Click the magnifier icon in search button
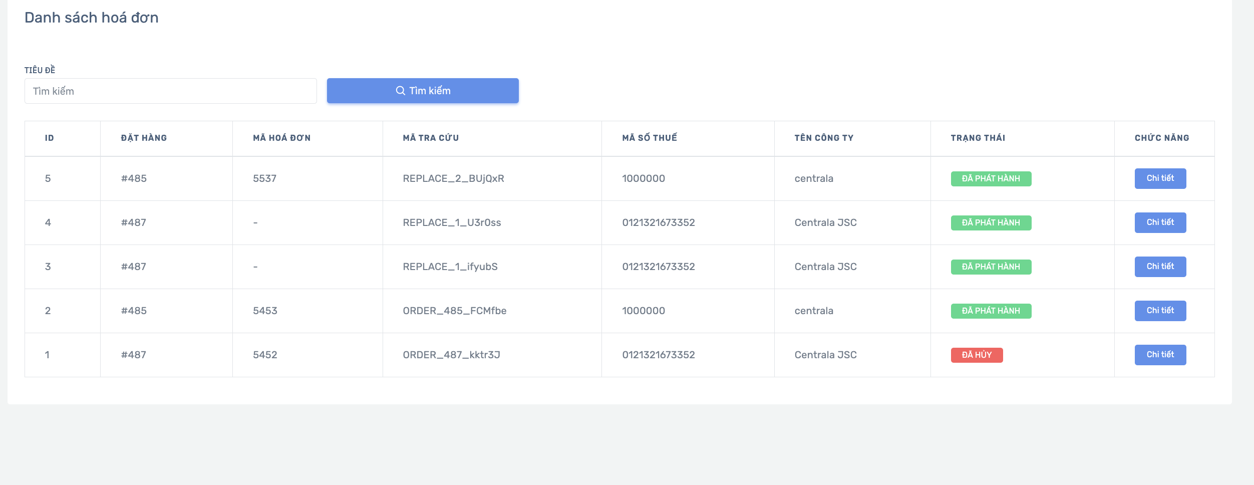 pos(400,91)
